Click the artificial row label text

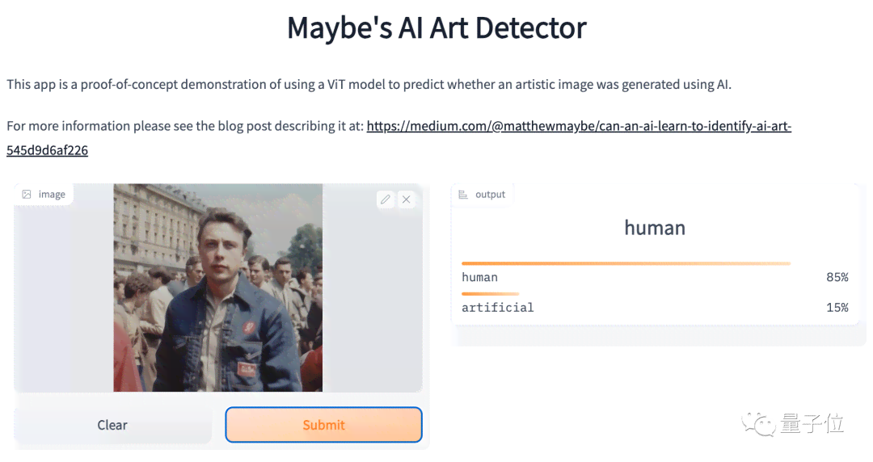click(x=497, y=307)
